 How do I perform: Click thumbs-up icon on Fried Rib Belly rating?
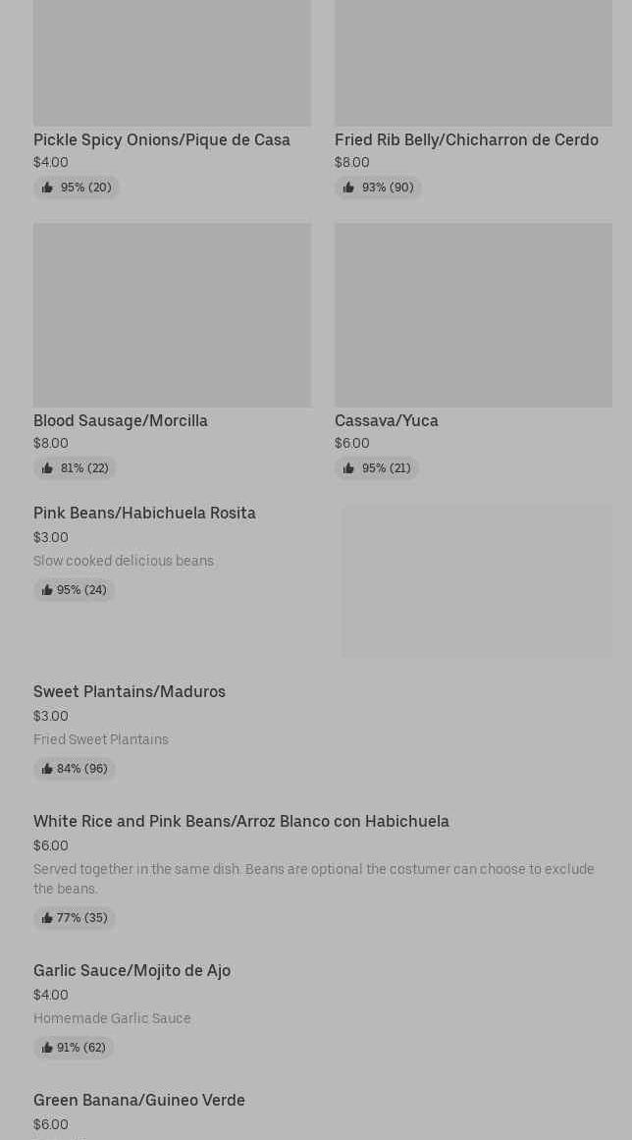(x=348, y=188)
